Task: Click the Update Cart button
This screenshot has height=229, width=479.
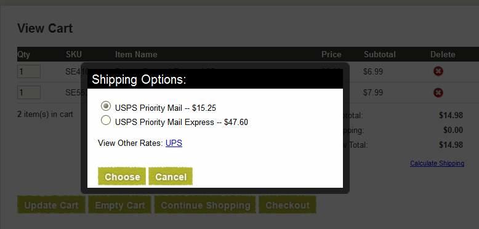Action: point(51,205)
